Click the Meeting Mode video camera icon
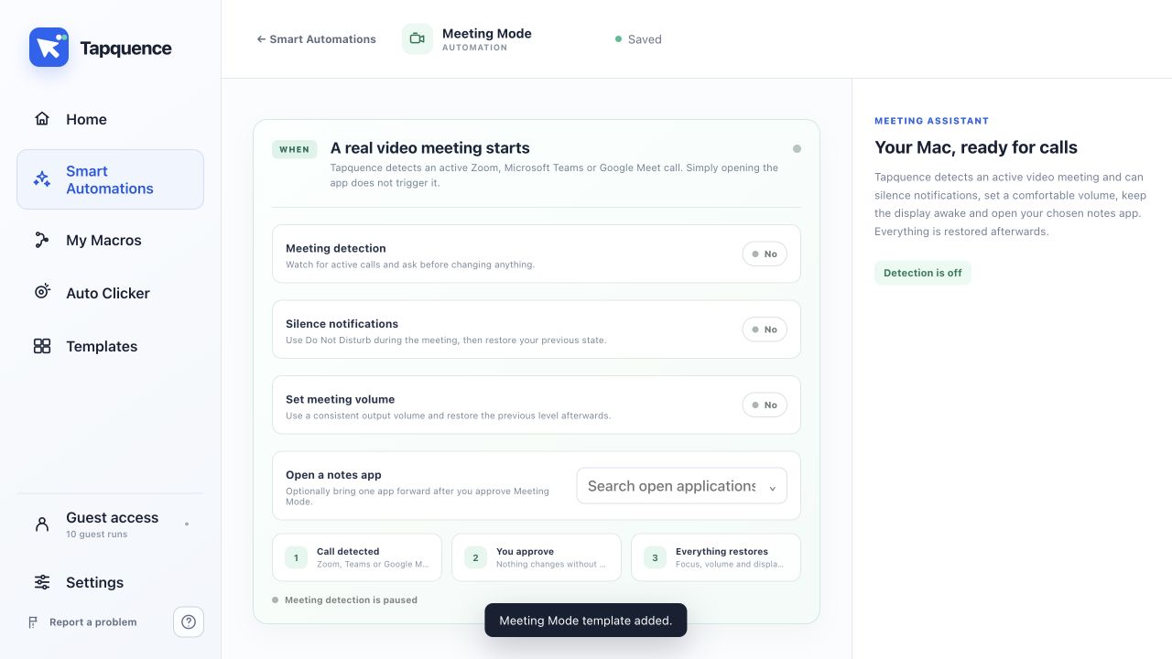Screen dimensions: 1172x659 [x=418, y=38]
